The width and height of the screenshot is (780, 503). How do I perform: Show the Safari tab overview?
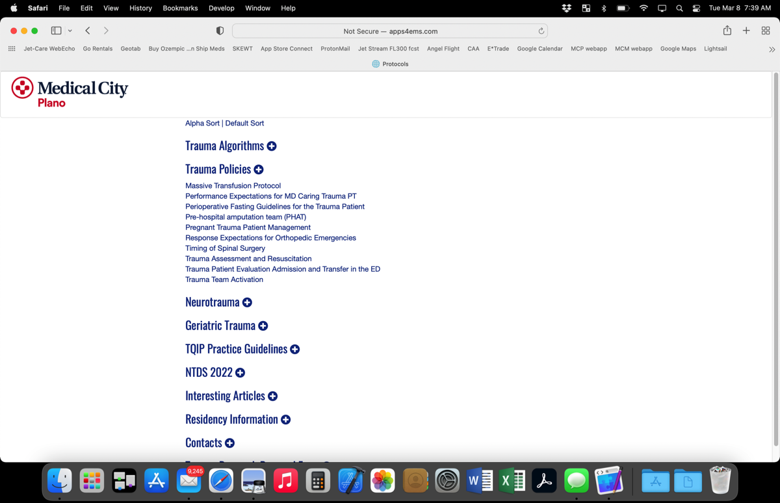coord(766,31)
